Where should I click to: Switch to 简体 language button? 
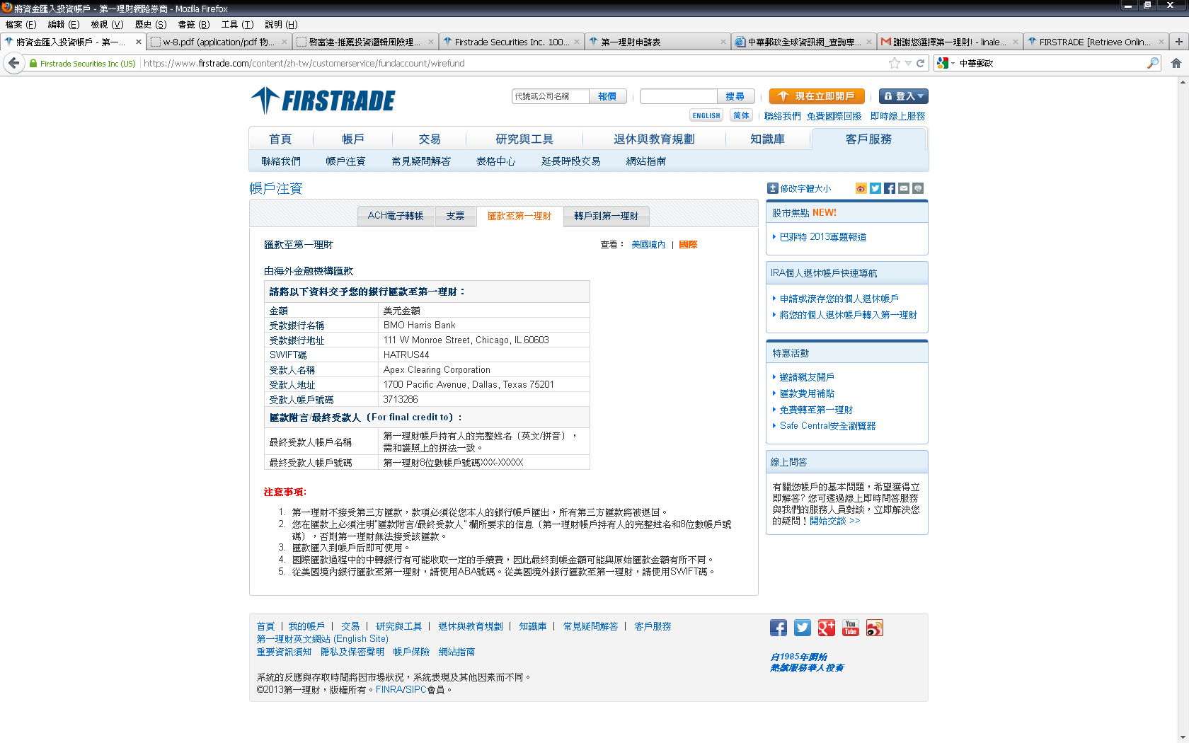(741, 116)
